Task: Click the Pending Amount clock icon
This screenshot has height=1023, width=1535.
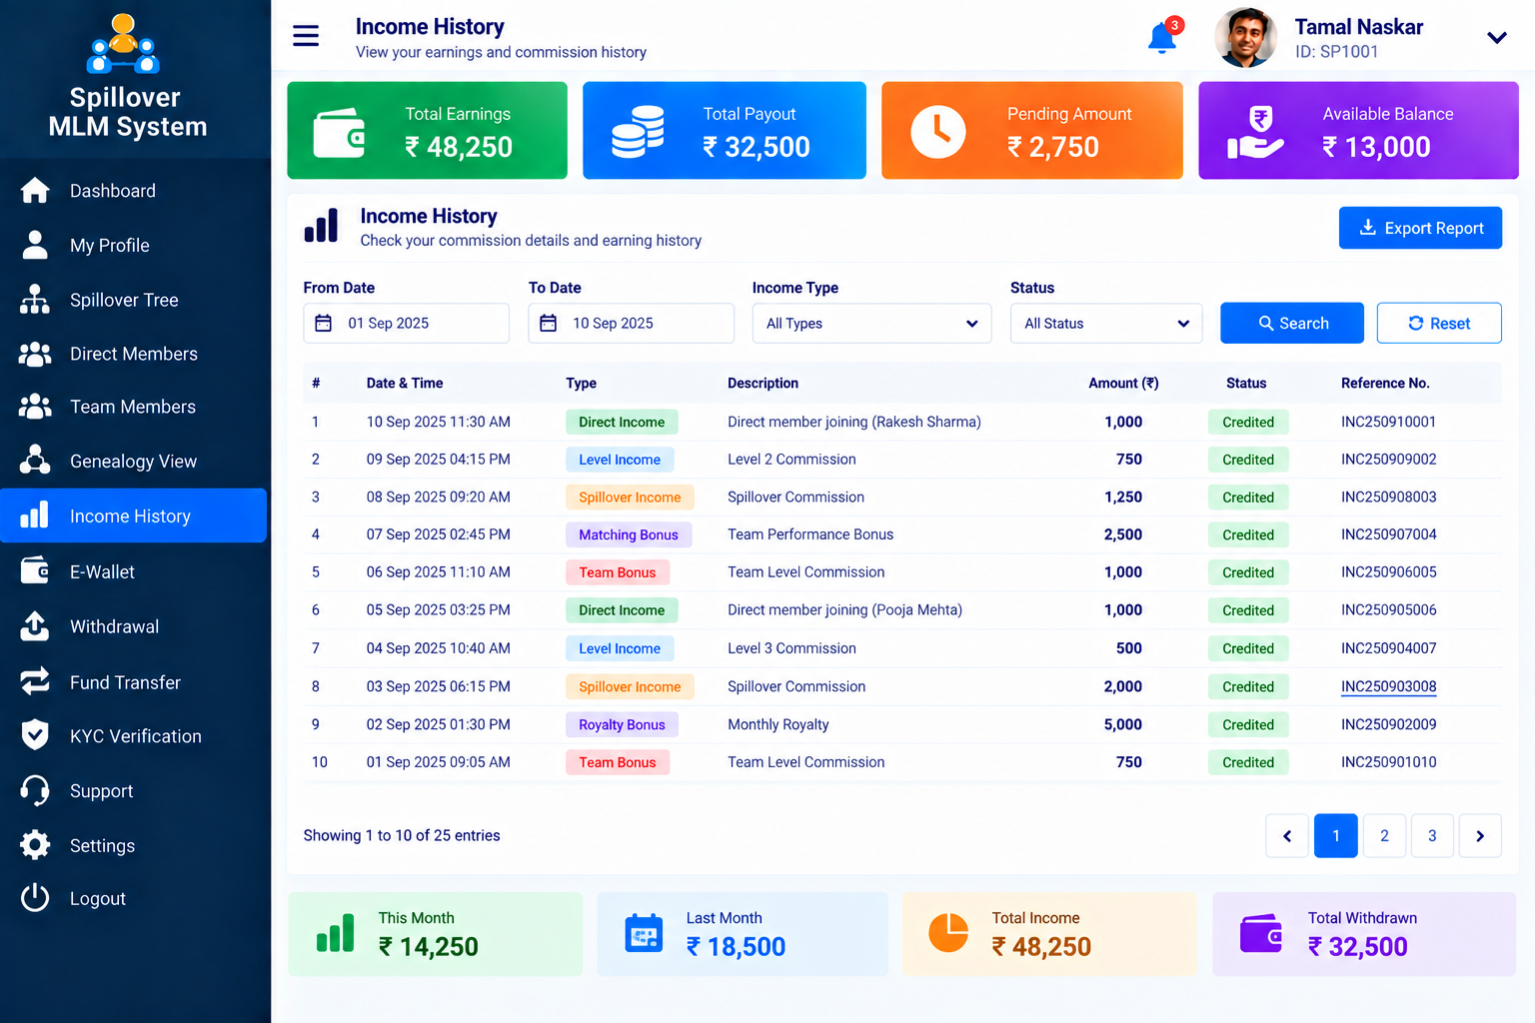Action: (938, 131)
